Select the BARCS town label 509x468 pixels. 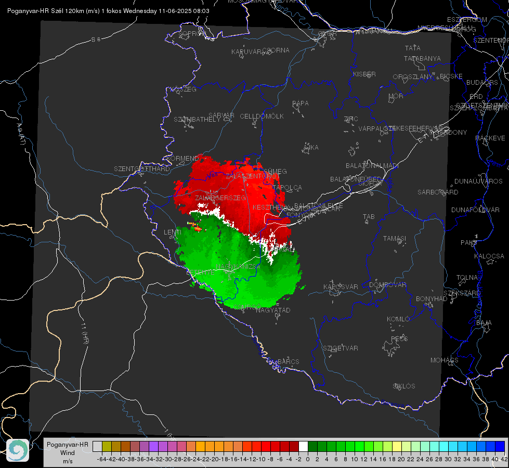pos(289,361)
